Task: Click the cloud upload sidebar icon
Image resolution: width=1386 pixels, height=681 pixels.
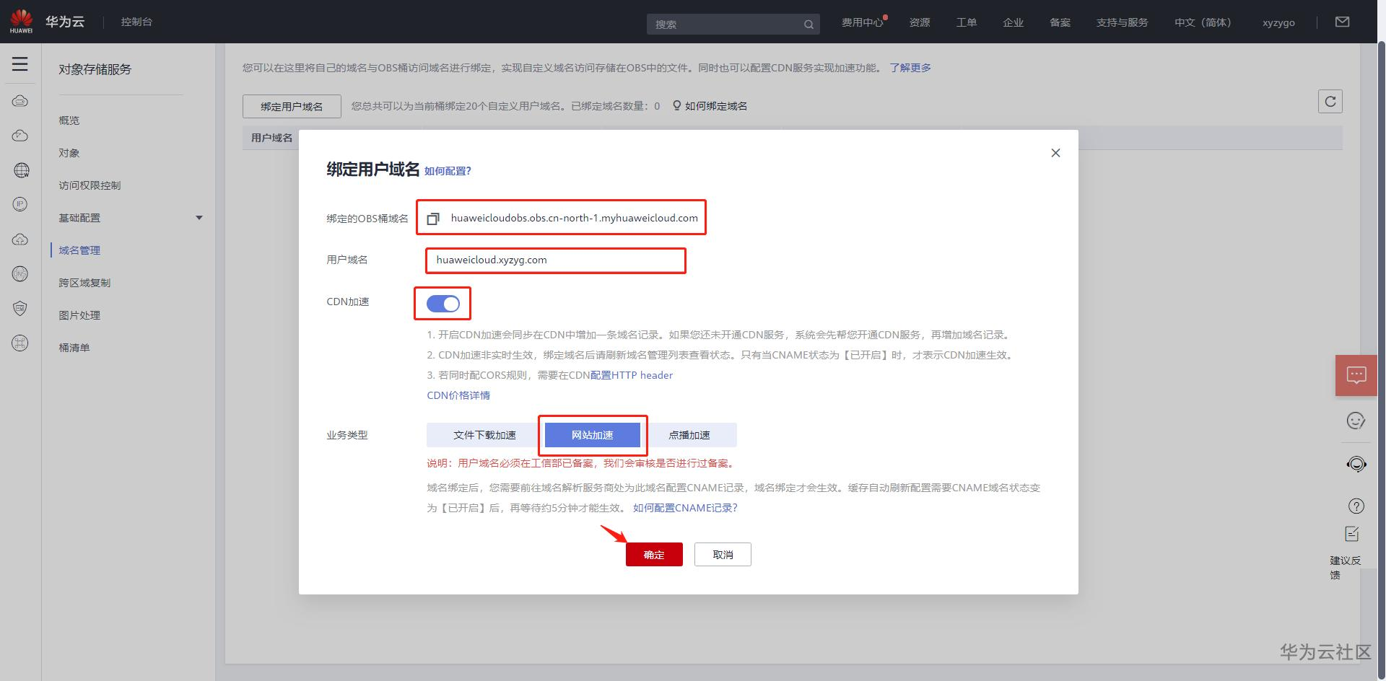Action: point(20,240)
